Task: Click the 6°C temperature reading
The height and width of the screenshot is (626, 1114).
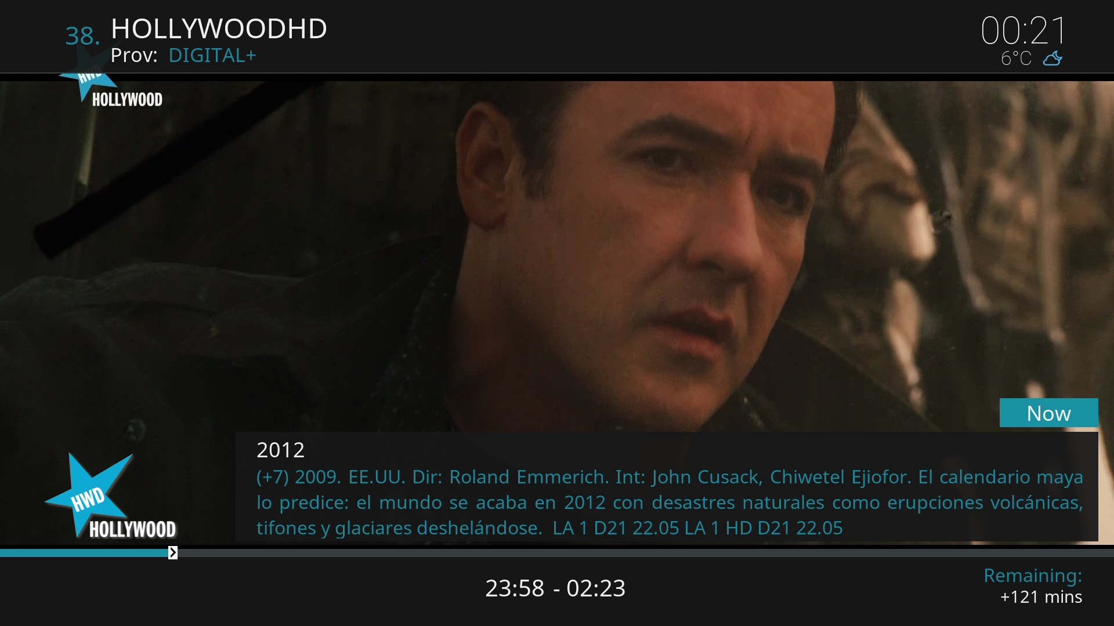Action: pos(1016,59)
